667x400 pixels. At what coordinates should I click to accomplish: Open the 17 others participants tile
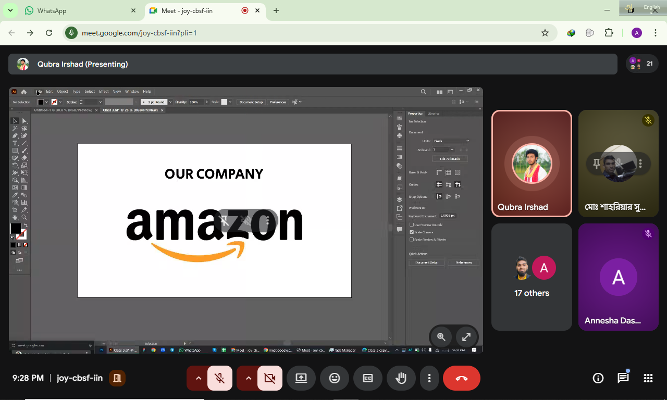pyautogui.click(x=532, y=277)
